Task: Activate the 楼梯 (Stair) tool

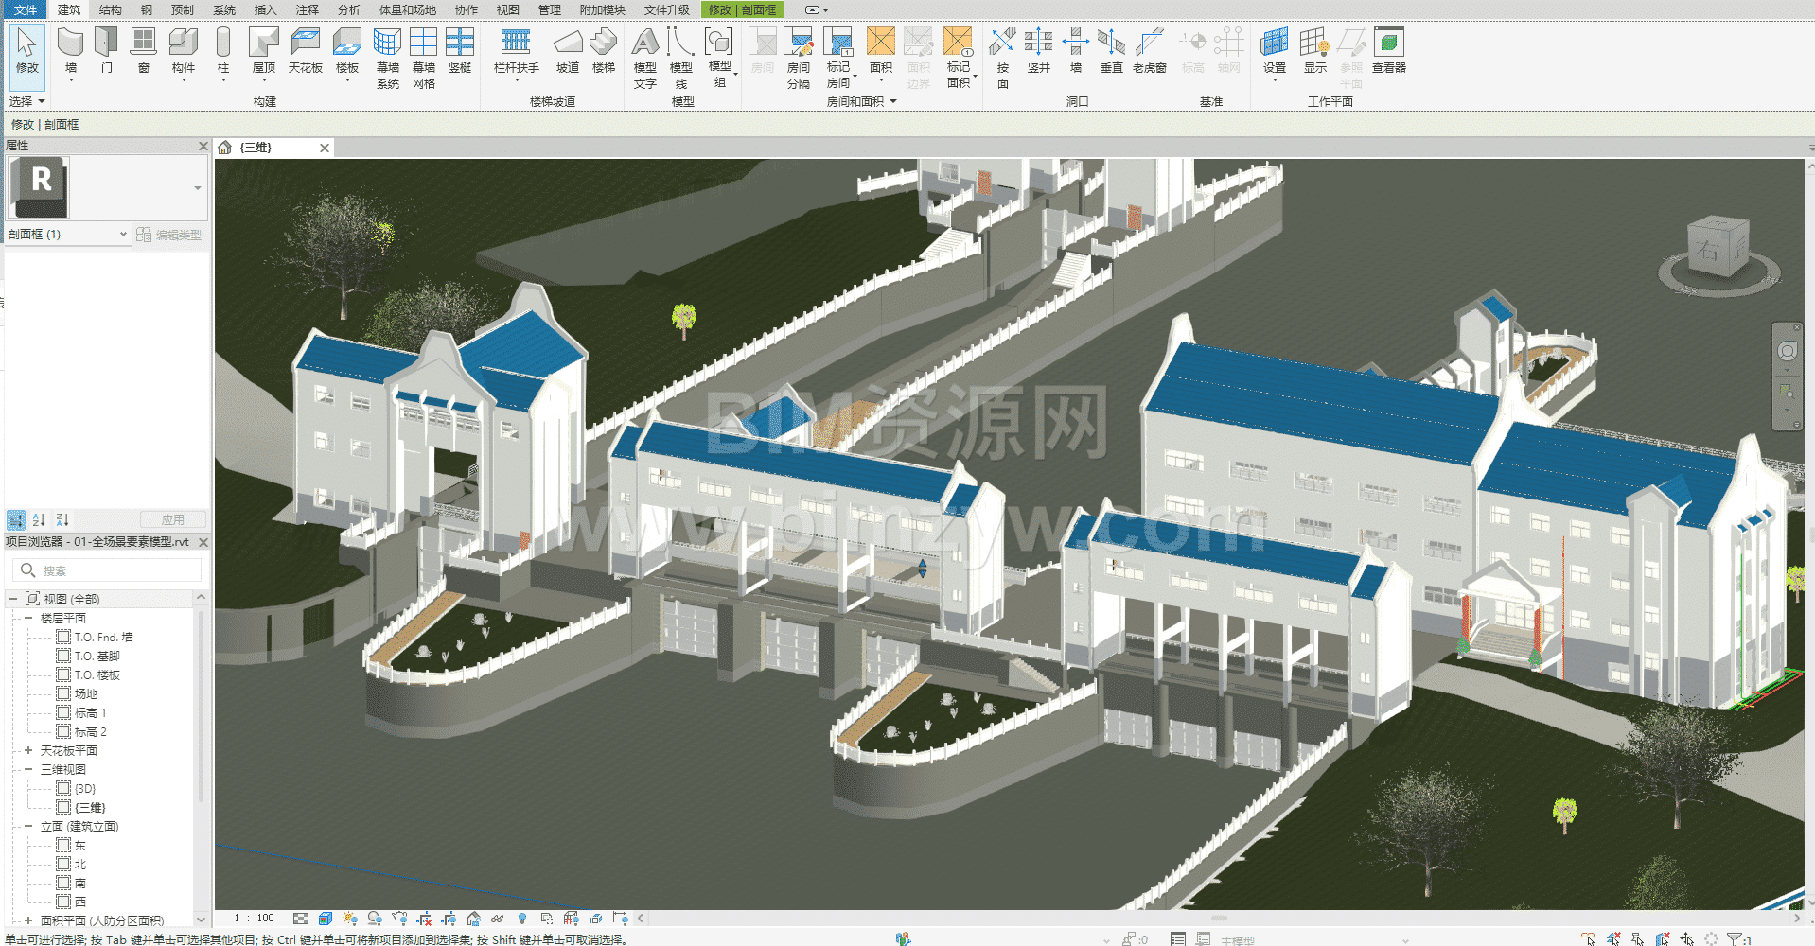Action: pyautogui.click(x=603, y=51)
